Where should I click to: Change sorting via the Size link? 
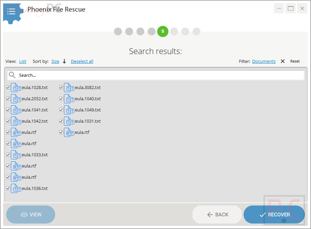(x=55, y=62)
